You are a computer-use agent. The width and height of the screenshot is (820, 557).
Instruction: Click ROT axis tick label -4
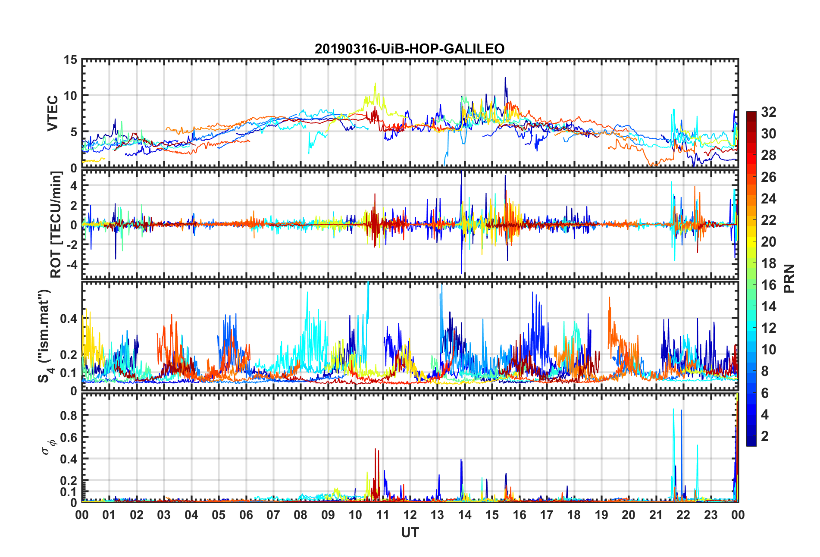click(72, 264)
